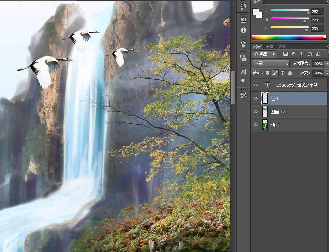Select the 图层 12 layer name
The image size is (329, 252).
click(278, 112)
